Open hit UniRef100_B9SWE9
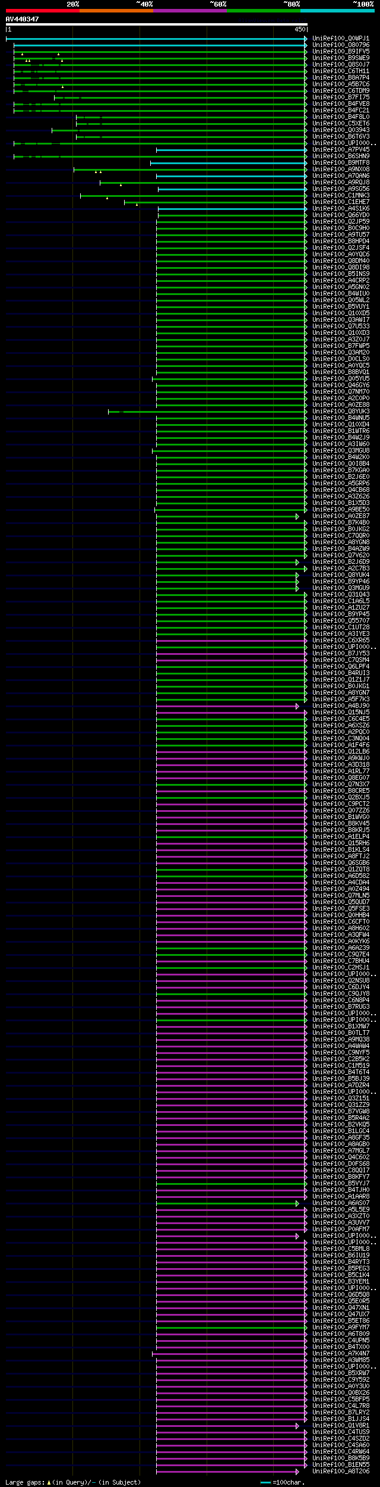This screenshot has width=380, height=1487. [x=341, y=58]
